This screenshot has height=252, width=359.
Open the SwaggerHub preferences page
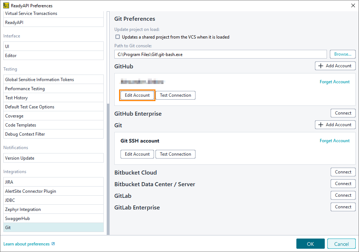click(54, 219)
